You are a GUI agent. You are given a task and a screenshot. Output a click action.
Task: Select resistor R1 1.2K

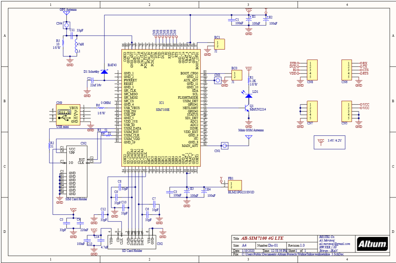pos(249,81)
